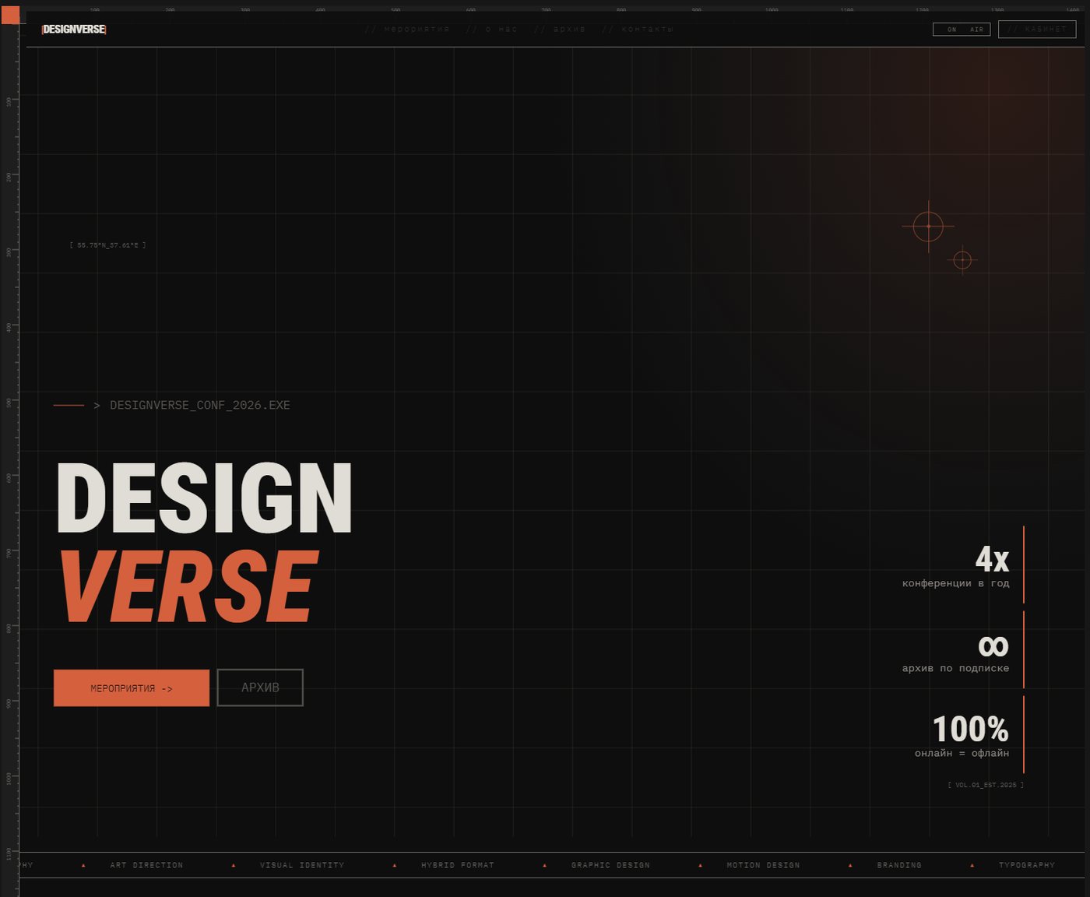Open the «архив» navigation link

point(560,30)
